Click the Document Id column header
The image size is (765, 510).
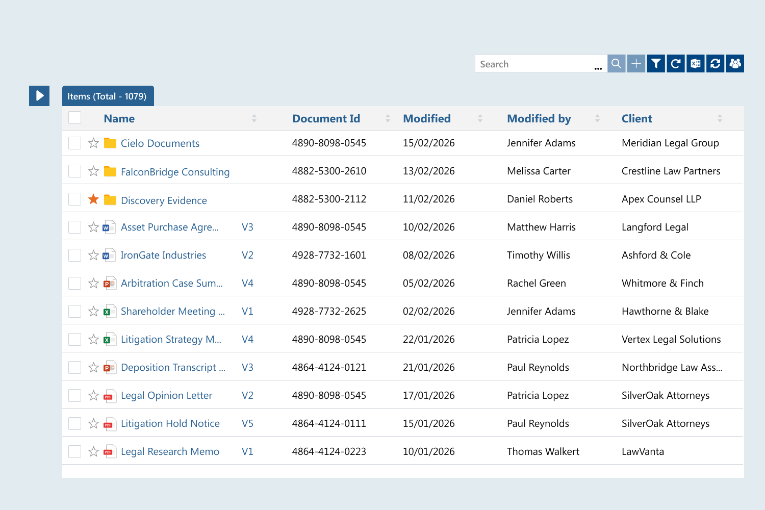(326, 119)
